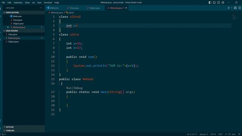The width and height of the screenshot is (242, 136).
Task: Close the Mehods.java editor tab
Action: point(126,8)
